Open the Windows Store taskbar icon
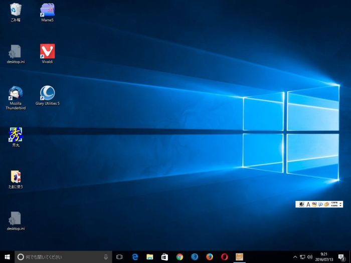The height and width of the screenshot is (263, 351). (x=164, y=257)
